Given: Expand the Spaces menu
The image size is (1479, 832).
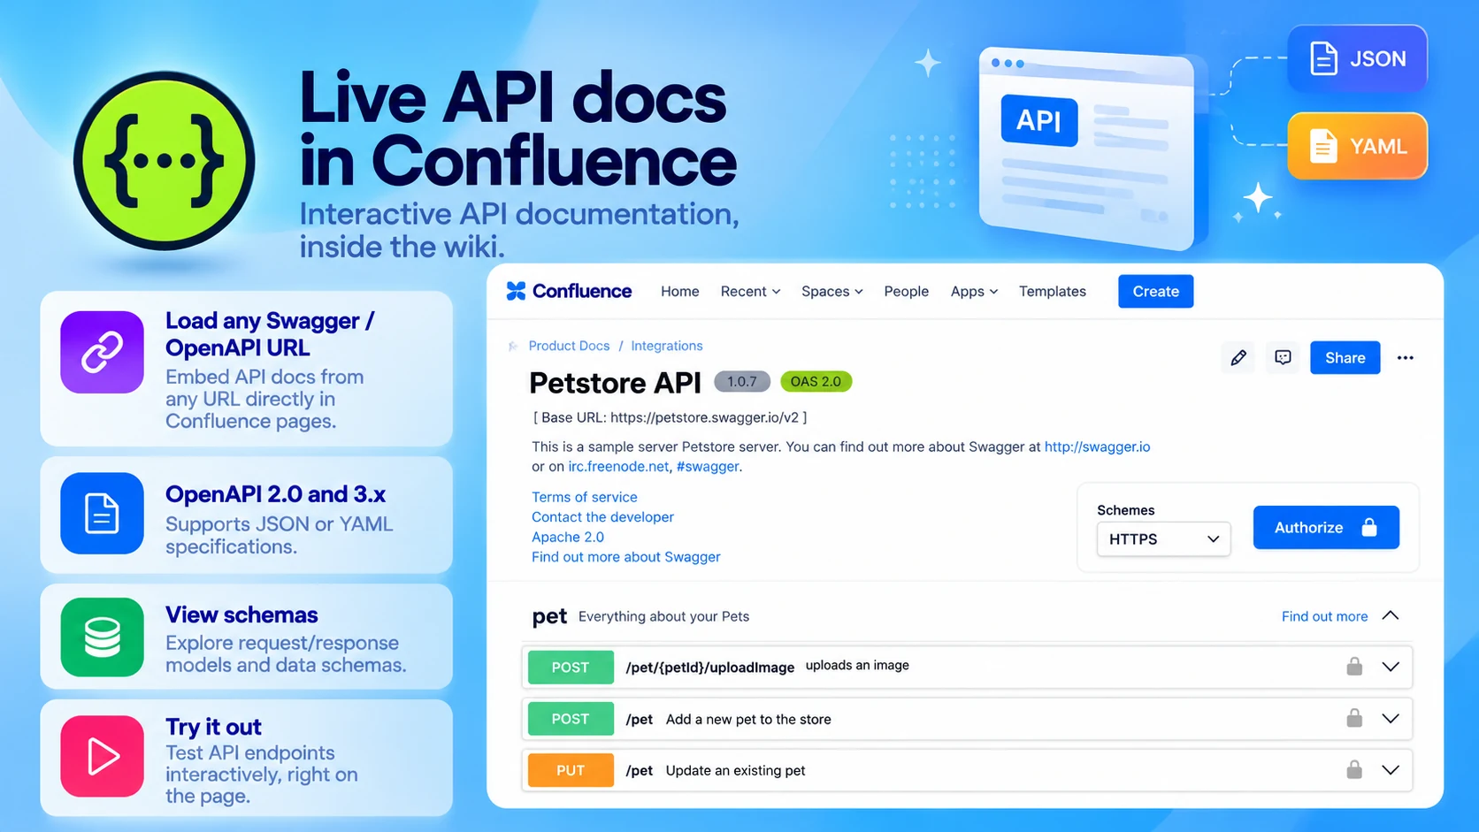Looking at the screenshot, I should (x=831, y=291).
